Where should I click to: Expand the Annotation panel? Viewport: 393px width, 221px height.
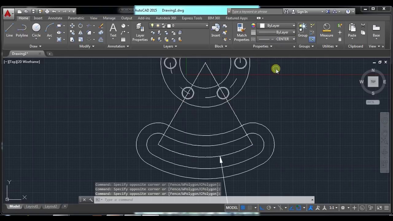(x=118, y=46)
